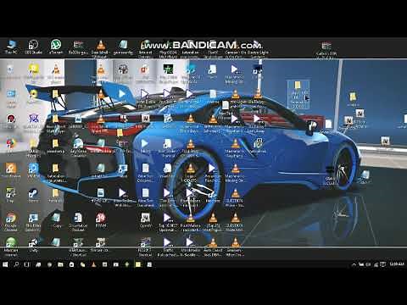Open the Recycle Bin desktop icon

tap(10, 72)
